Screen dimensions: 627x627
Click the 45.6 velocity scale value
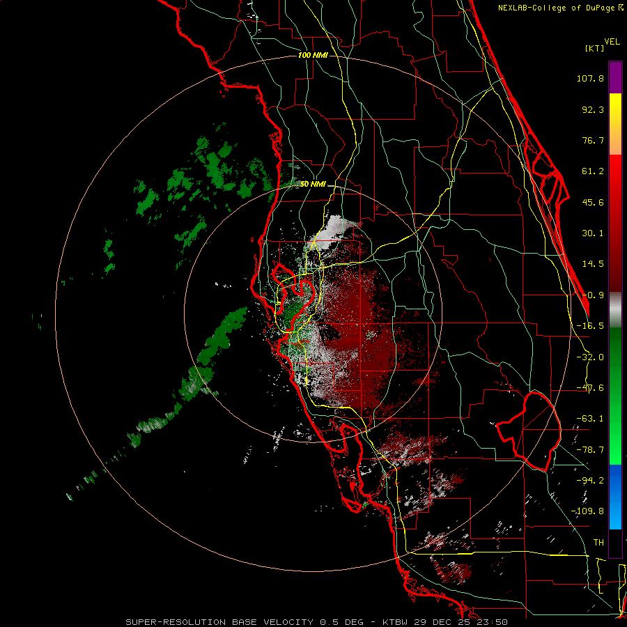[593, 202]
